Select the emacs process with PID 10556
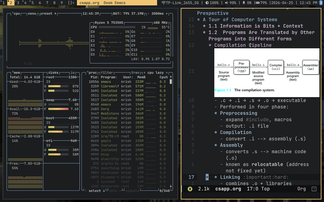The width and height of the screenshot is (324, 202). pyautogui.click(x=116, y=81)
